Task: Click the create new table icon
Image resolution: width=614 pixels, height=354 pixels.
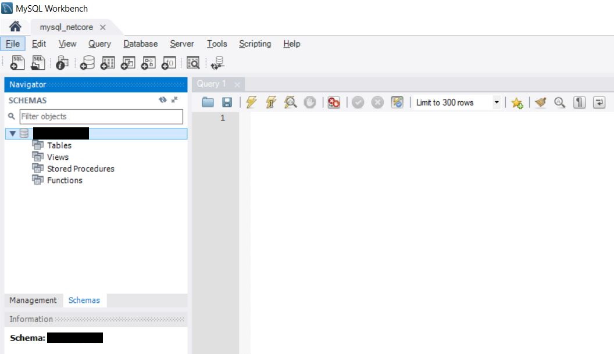Action: (x=108, y=63)
